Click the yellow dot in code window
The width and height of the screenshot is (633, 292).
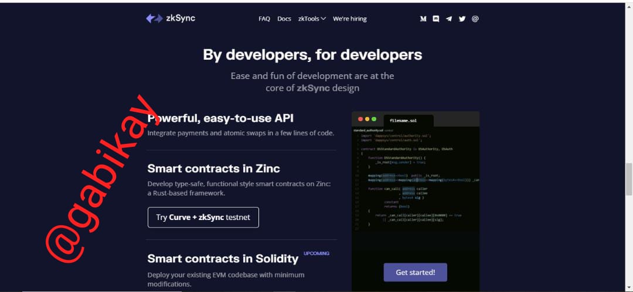pos(367,119)
